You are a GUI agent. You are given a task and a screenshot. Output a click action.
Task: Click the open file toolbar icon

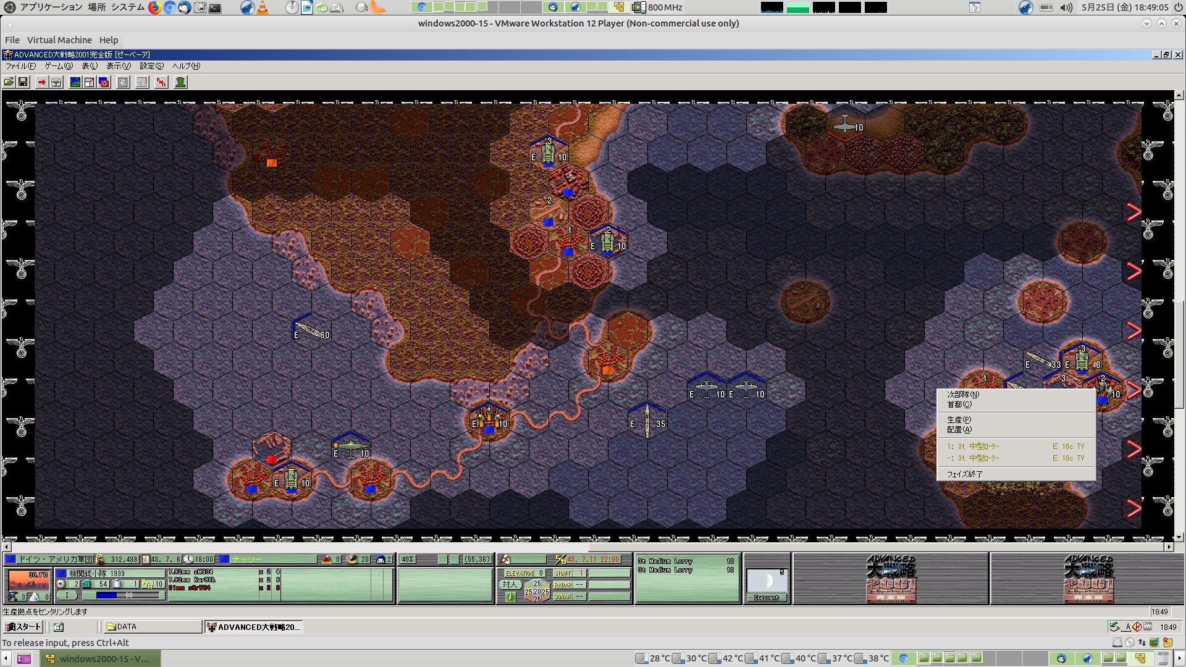point(9,82)
